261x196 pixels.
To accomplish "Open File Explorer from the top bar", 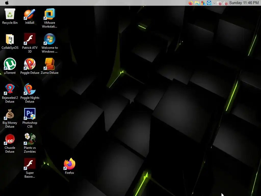I will 197,3.
